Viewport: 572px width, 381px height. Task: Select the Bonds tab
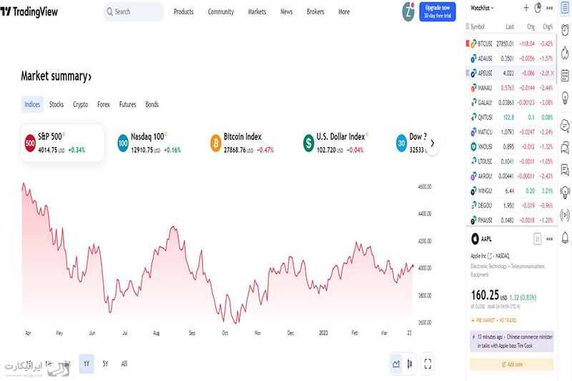coord(152,104)
